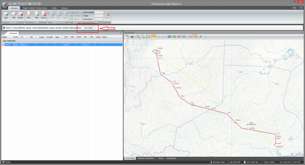Click the Save route button
305x165 pixels.
tap(74, 12)
